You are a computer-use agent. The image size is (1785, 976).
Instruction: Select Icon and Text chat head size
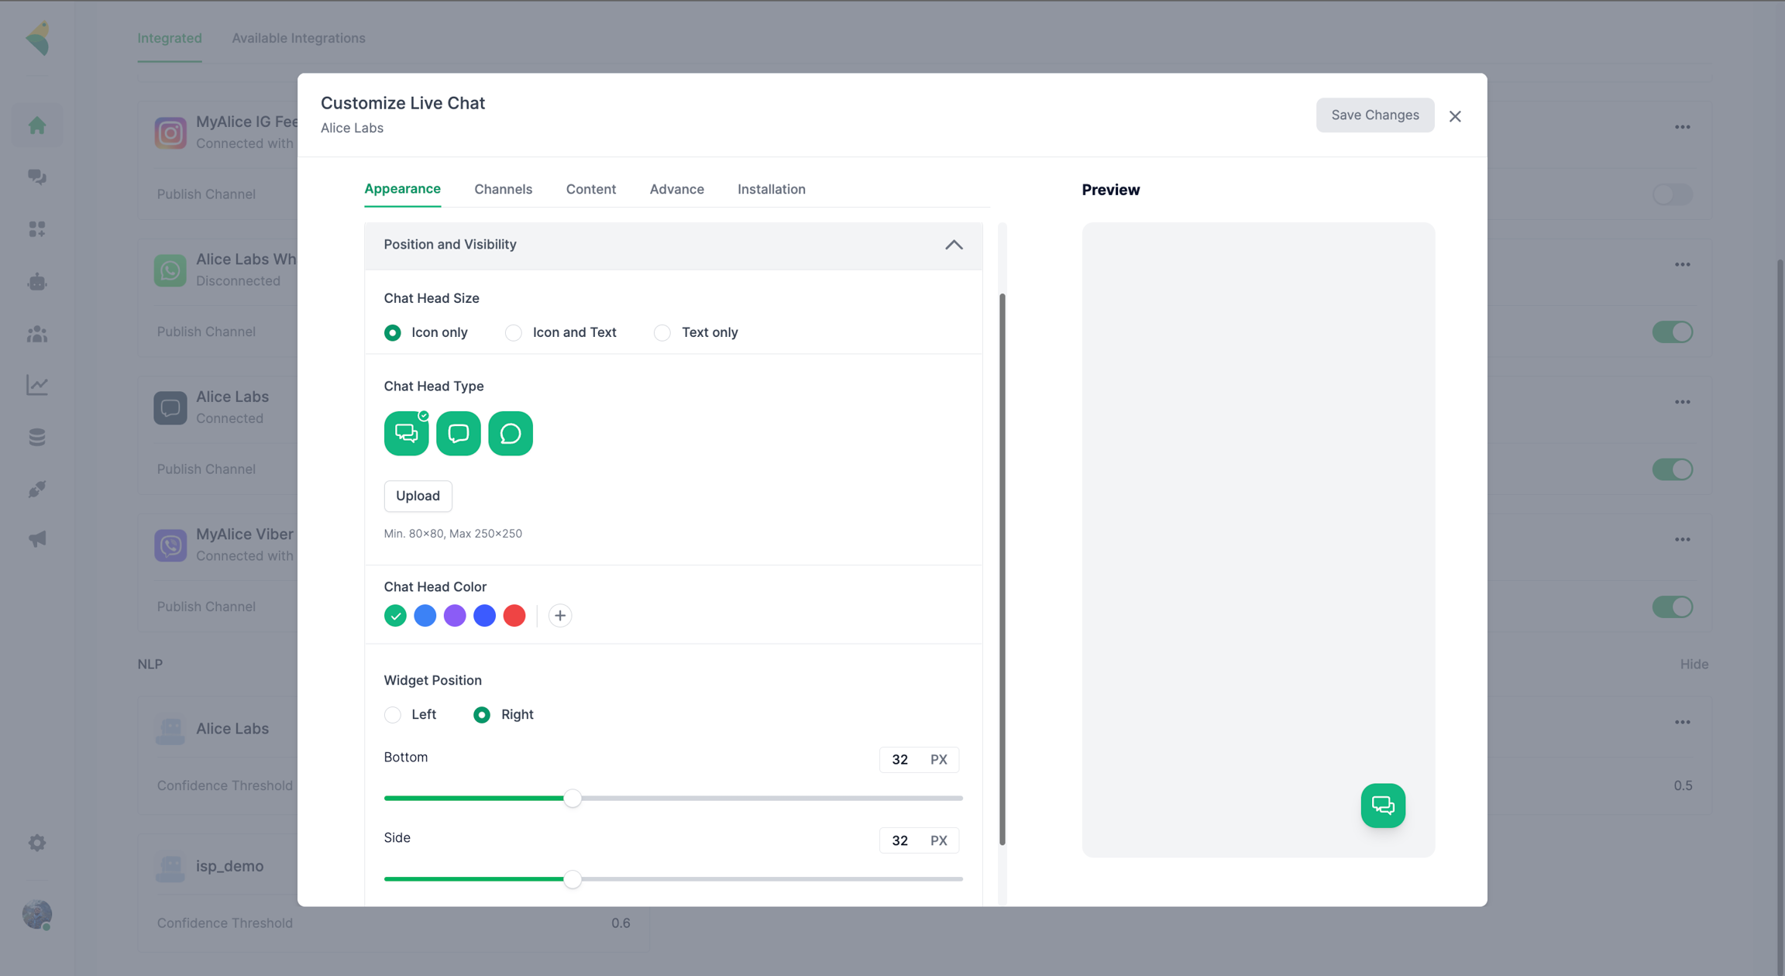pos(514,332)
